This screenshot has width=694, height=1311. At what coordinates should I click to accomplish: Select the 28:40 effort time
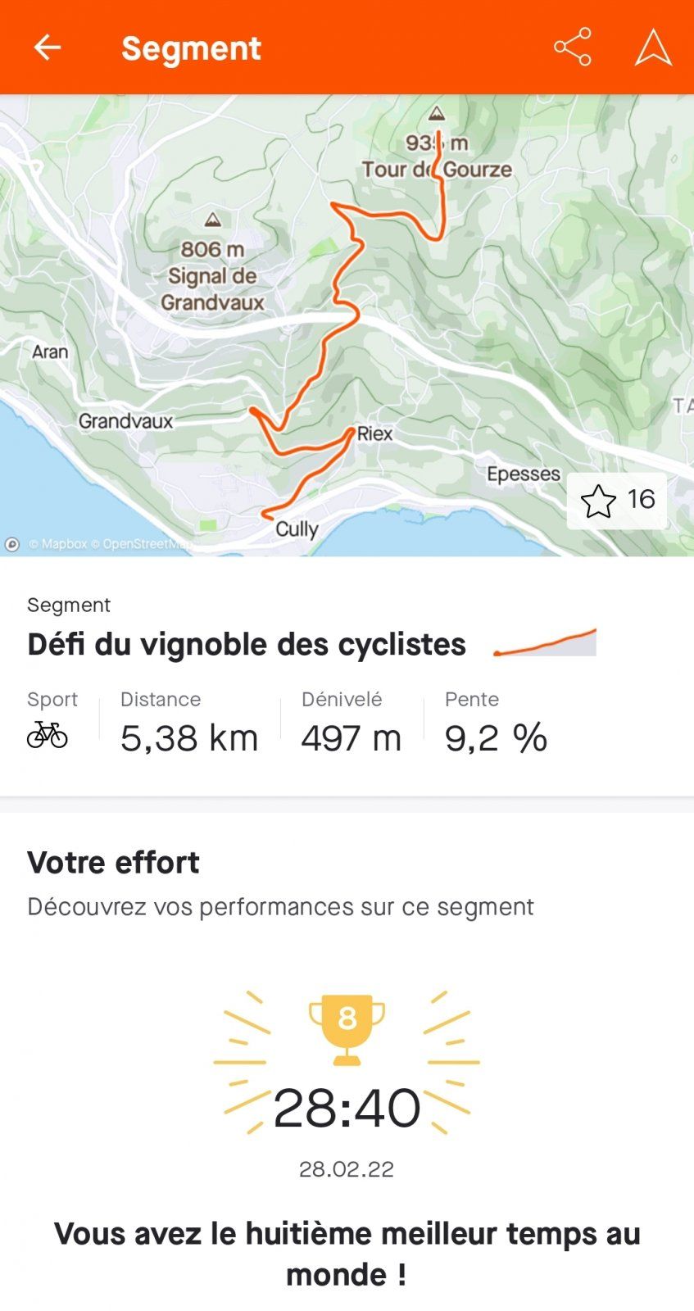(x=347, y=1109)
